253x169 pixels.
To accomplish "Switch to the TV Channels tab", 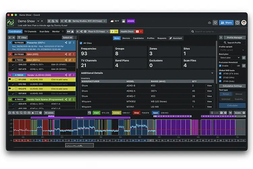I will 30,31.
